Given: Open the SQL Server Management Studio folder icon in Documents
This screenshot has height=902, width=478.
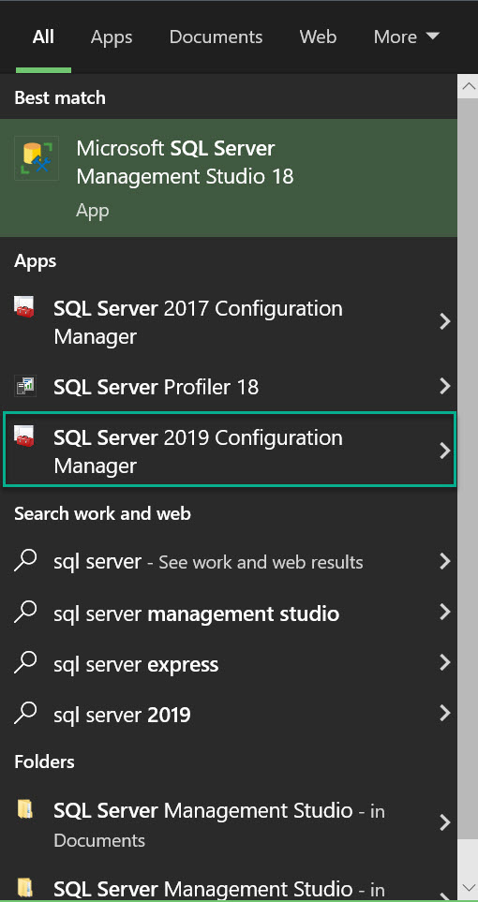Looking at the screenshot, I should [24, 809].
